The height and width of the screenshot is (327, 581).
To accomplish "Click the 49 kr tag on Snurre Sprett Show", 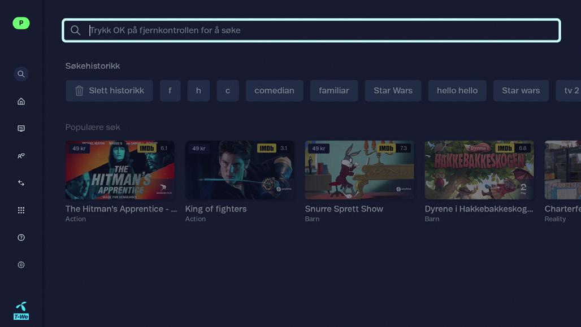I will tap(319, 149).
